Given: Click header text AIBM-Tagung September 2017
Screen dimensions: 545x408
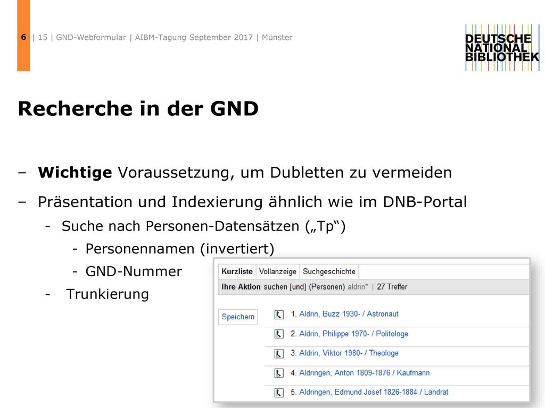Looking at the screenshot, I should 194,38.
